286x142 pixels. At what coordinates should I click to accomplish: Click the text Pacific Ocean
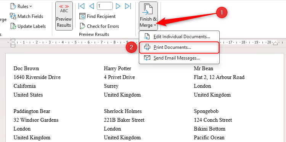coord(209,137)
